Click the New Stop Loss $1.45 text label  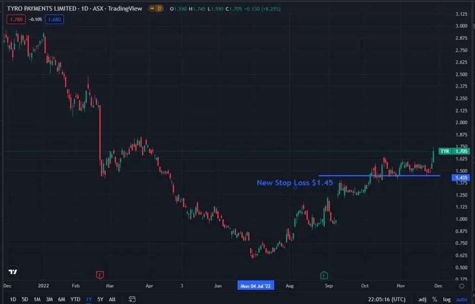(x=295, y=183)
